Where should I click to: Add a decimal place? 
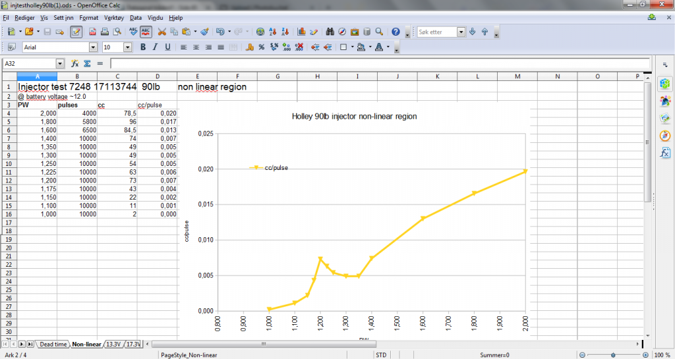pos(286,47)
